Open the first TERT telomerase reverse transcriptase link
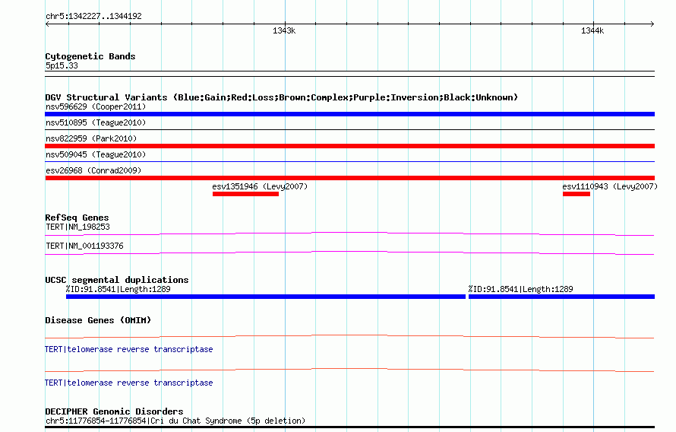 pos(129,349)
